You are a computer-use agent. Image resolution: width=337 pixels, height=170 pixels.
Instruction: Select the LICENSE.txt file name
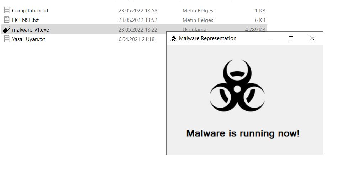25,20
